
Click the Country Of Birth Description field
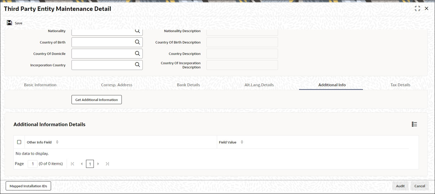[x=242, y=42]
